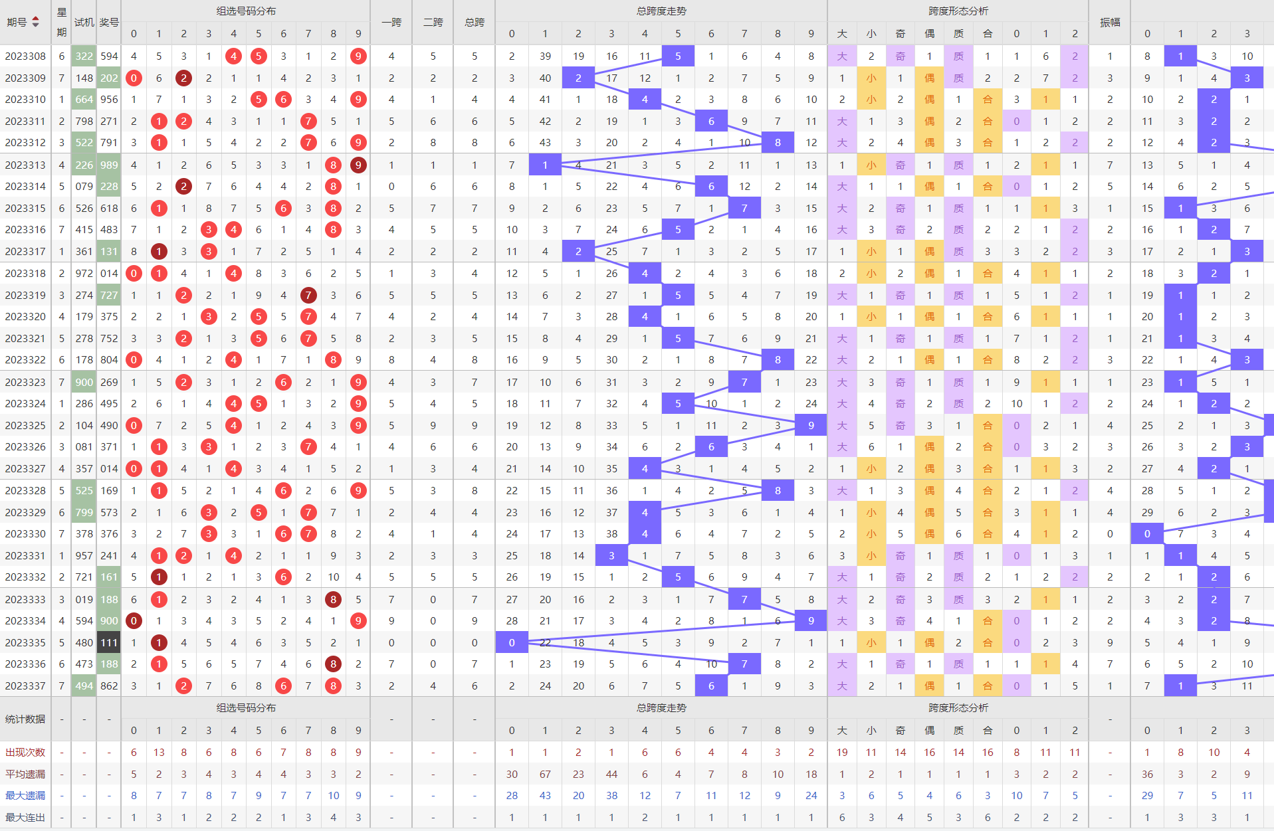Click the 统计数据 row label
This screenshot has height=831, width=1274.
point(25,719)
